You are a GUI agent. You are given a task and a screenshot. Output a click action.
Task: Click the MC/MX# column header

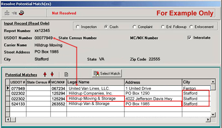(59, 82)
